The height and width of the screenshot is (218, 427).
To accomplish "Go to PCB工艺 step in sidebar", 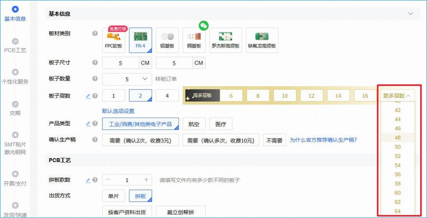I will 15,45.
